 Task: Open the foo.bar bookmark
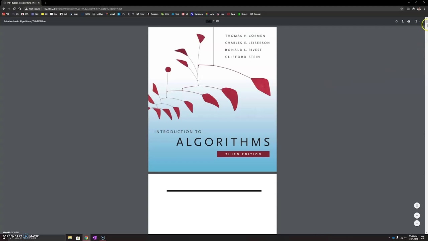click(x=255, y=14)
